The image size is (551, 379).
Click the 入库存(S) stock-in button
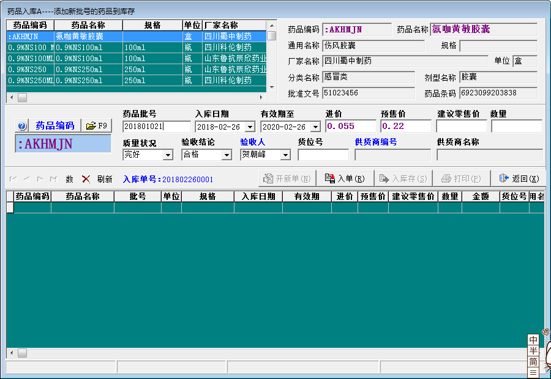click(403, 178)
